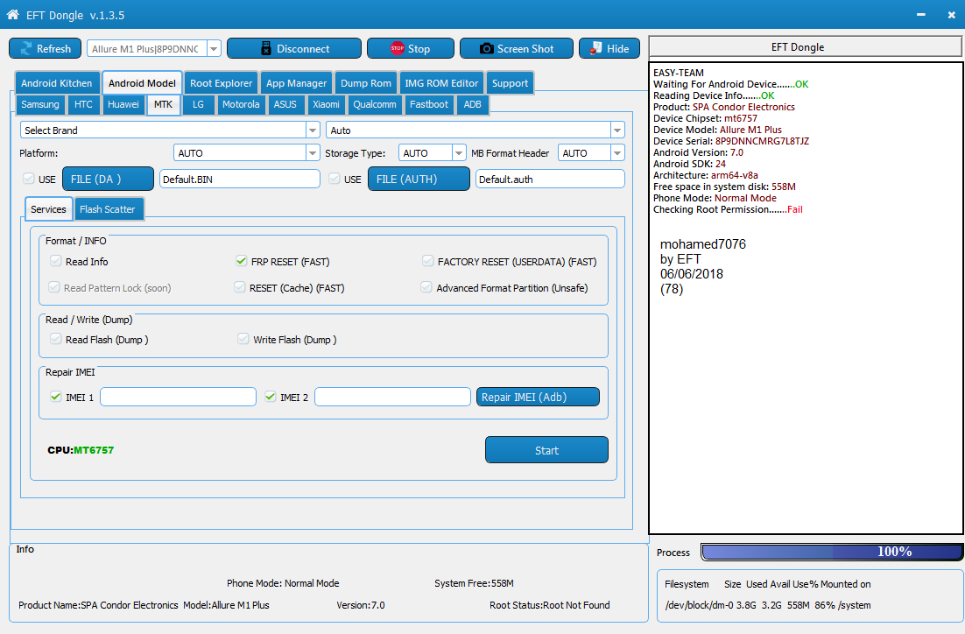Screen dimensions: 965x634
Task: Toggle USE checkbox beside FILE (DA)
Action: click(x=28, y=179)
